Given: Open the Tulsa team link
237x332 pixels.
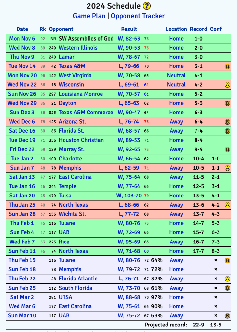Looking at the screenshot, I should pyautogui.click(x=65, y=196).
